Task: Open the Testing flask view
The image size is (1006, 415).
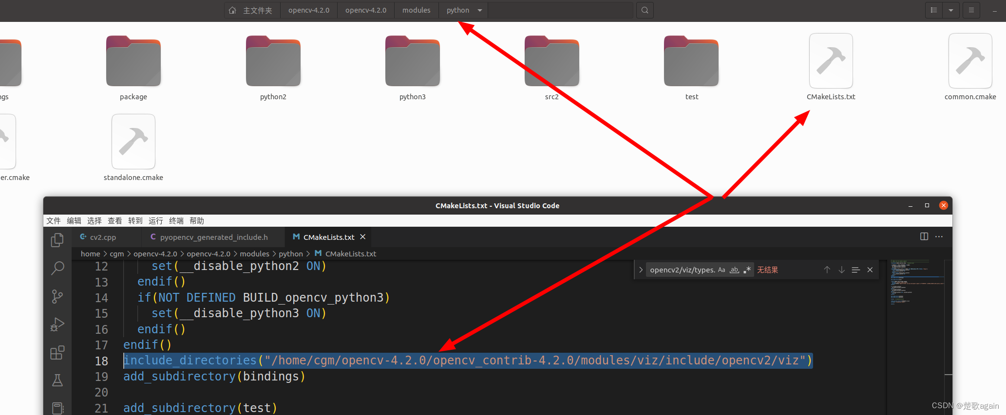Action: (57, 380)
